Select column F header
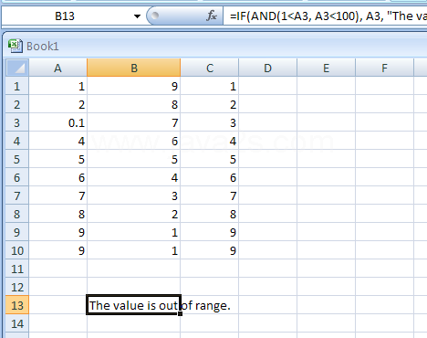This screenshot has width=427, height=338. pyautogui.click(x=384, y=68)
